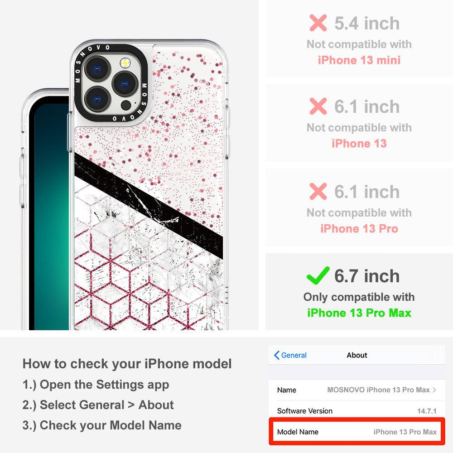Click the right-side camera lens
This screenshot has width=453, height=453.
coord(125,84)
